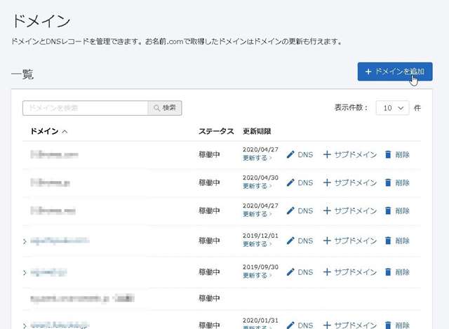Focus the ドメインを検索 search field
Screen dimensions: 449x329
84,108
